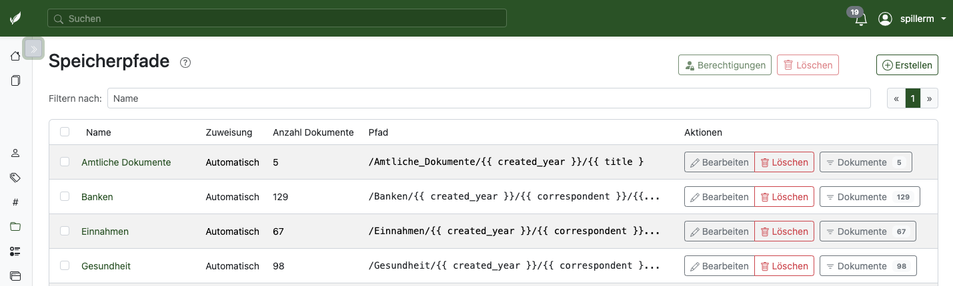
Task: Select page 1 in pagination
Action: (x=913, y=98)
